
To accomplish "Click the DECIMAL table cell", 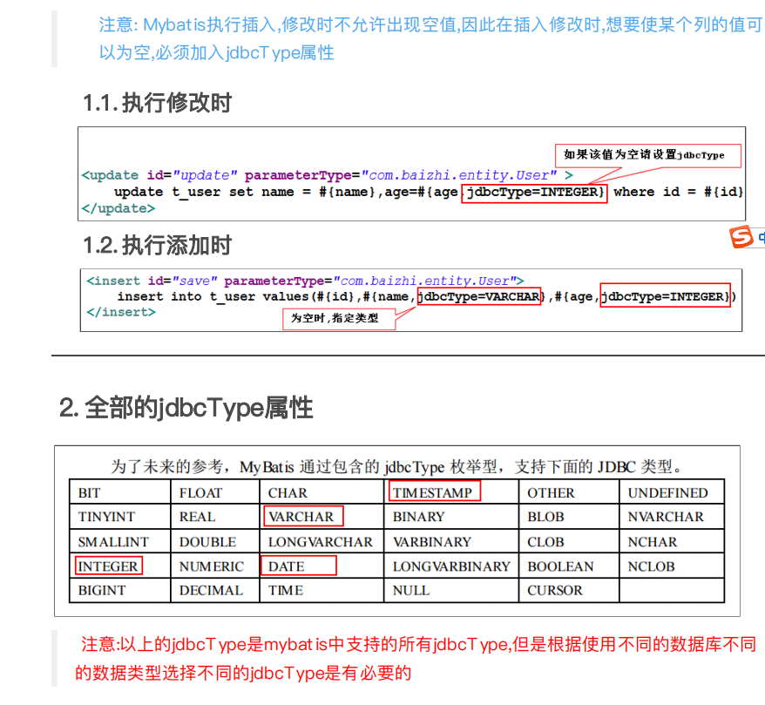I will 215,590.
